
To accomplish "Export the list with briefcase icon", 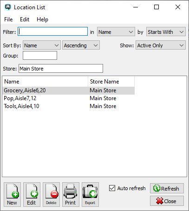I will pyautogui.click(x=90, y=194).
